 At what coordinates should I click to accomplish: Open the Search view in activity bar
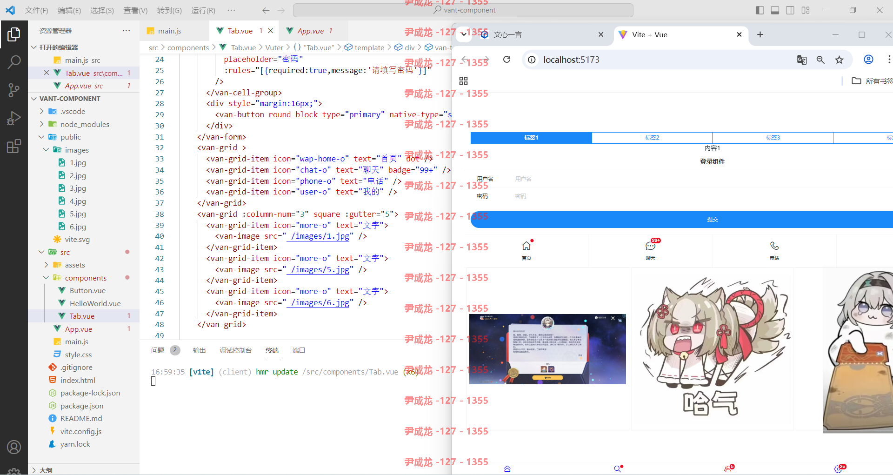(14, 61)
